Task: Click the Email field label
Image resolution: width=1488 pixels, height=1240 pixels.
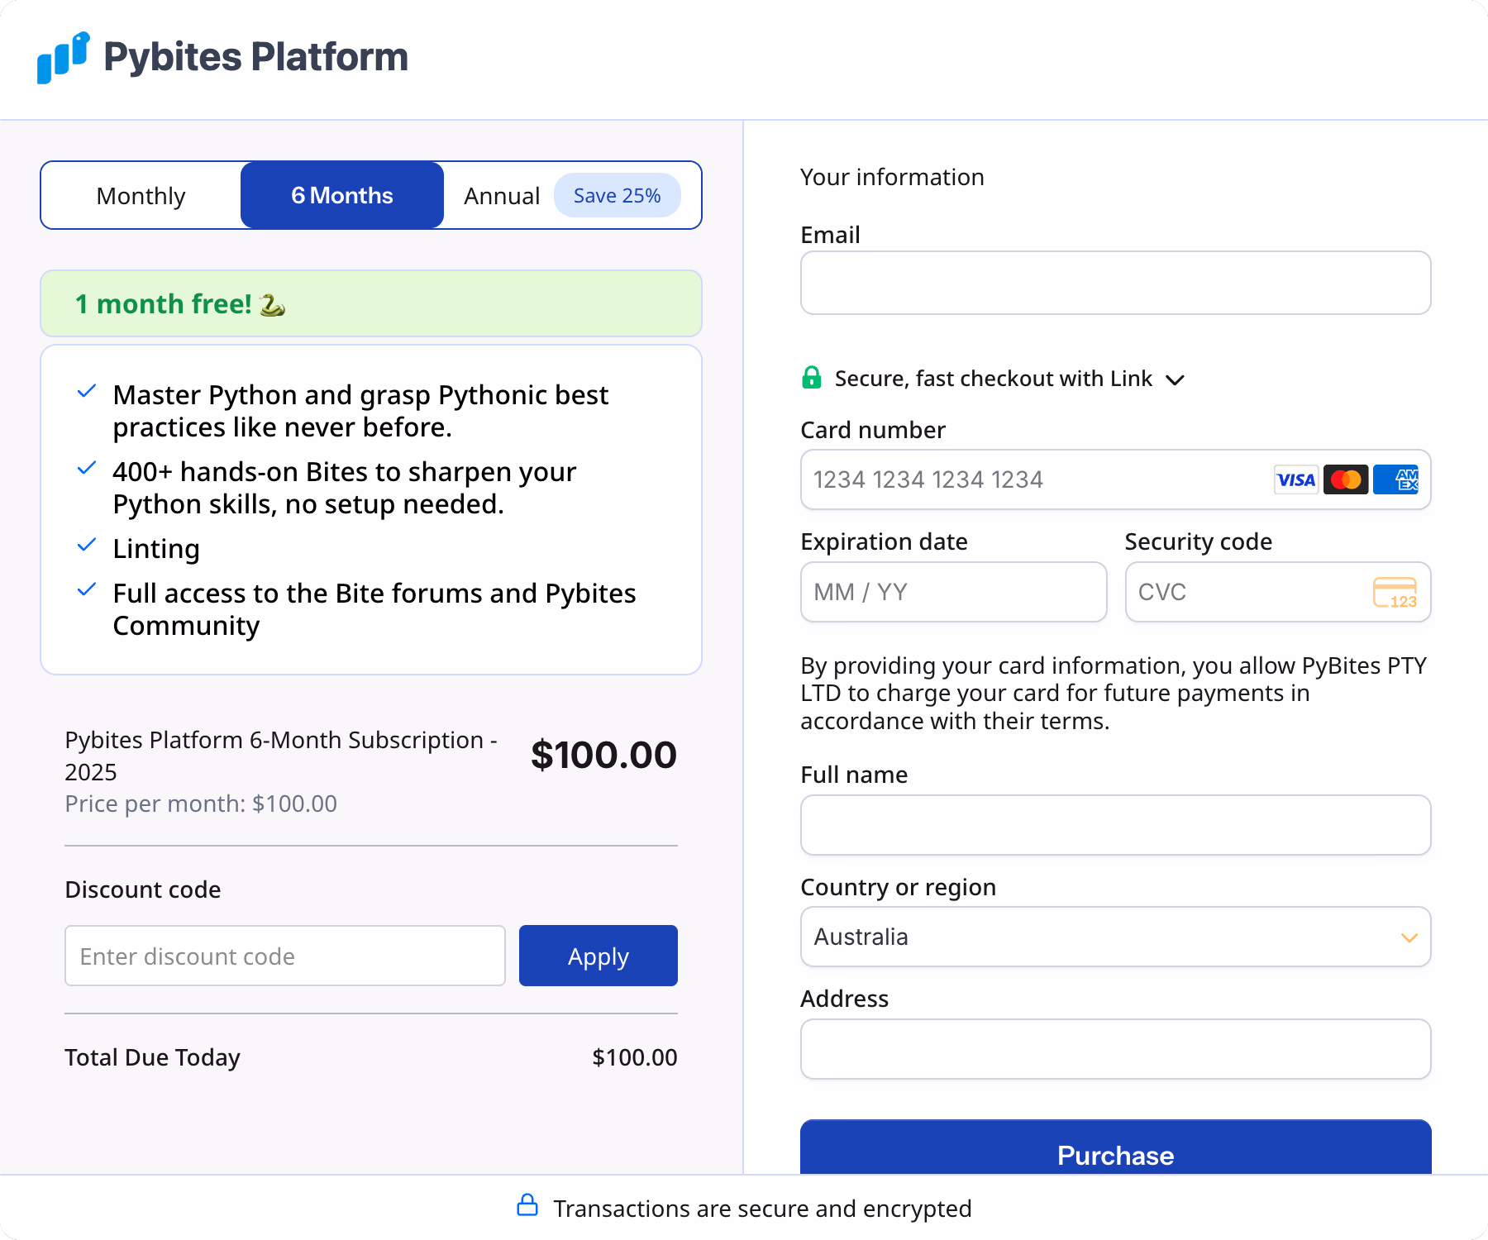Action: [x=830, y=235]
